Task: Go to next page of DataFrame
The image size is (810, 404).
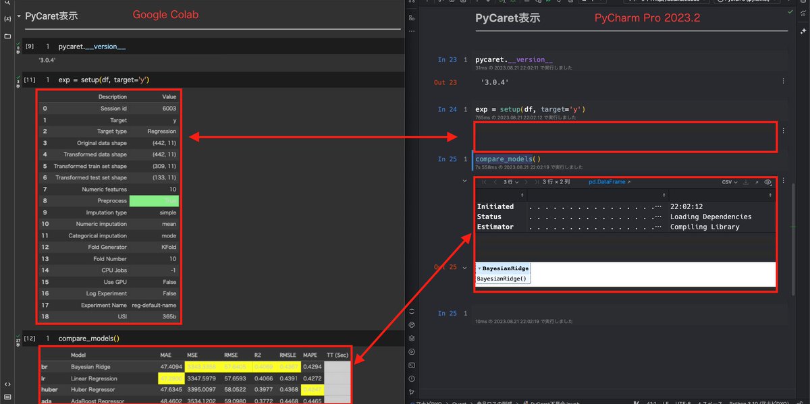Action: click(x=526, y=182)
